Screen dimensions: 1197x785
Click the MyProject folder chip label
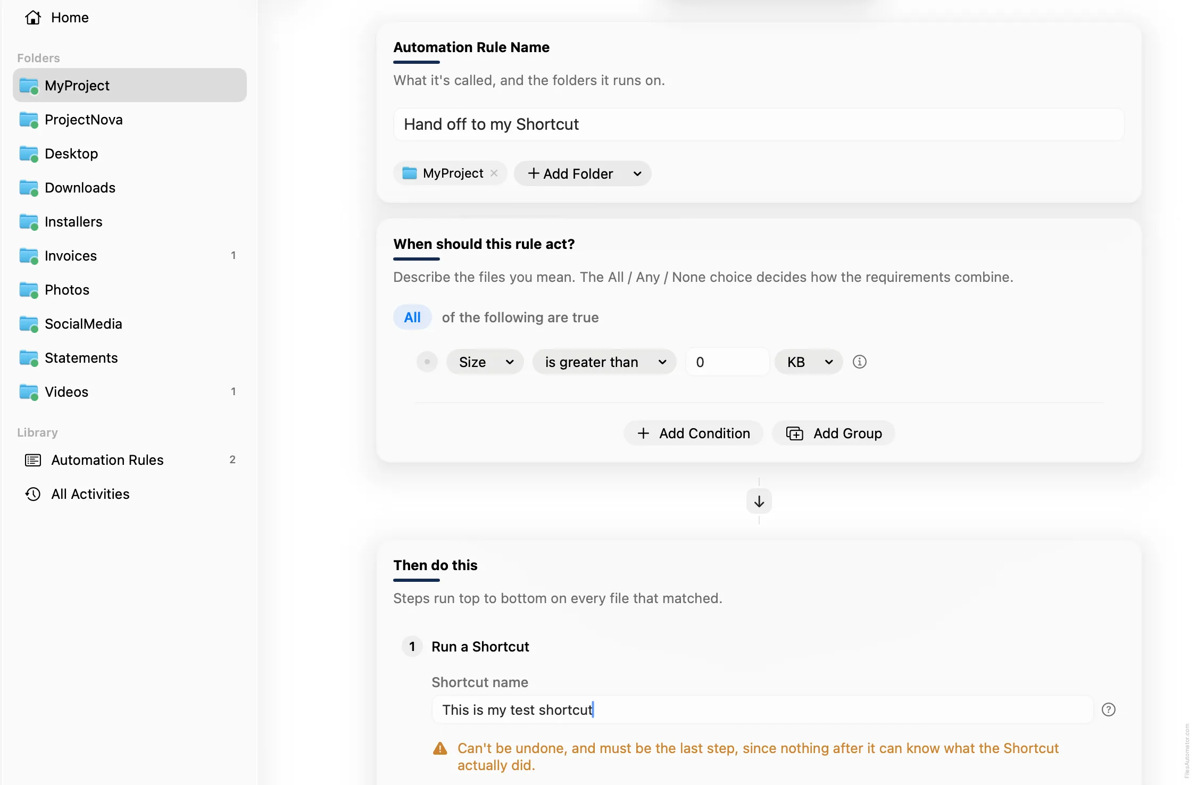(453, 173)
